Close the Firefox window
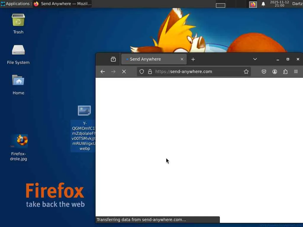Screen dimensions: 303x227 [298, 59]
